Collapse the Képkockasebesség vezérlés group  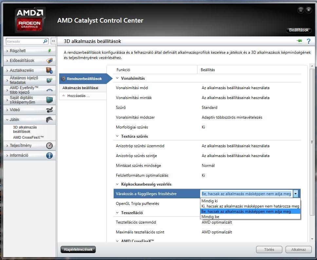point(117,184)
